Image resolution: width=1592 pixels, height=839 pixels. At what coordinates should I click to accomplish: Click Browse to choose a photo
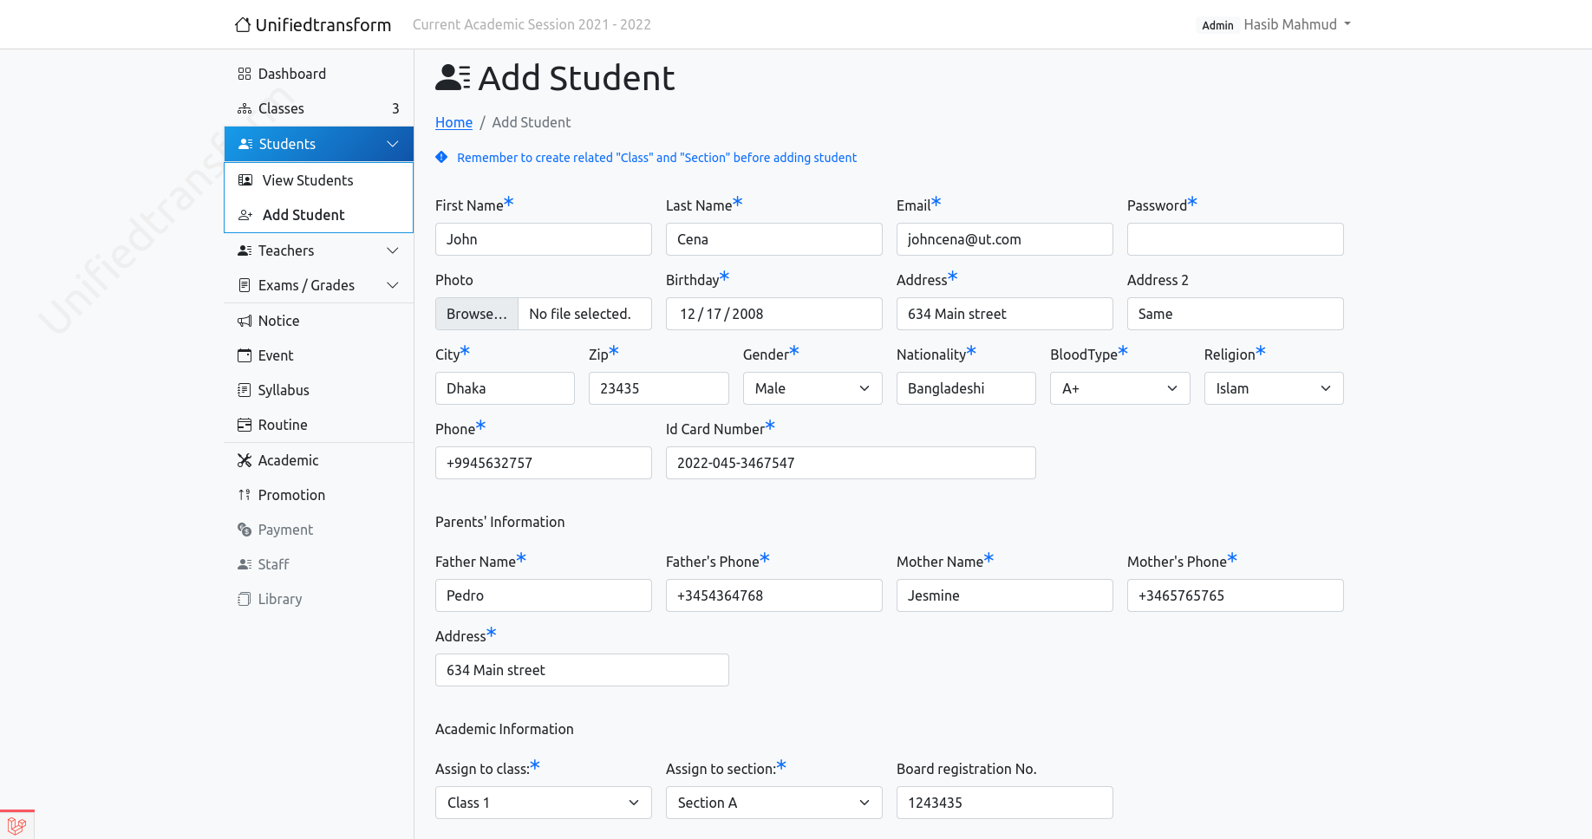pyautogui.click(x=477, y=314)
